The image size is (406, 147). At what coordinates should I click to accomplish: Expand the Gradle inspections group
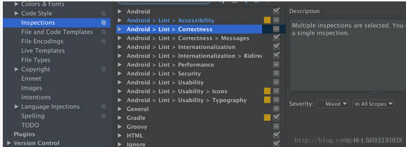119,118
